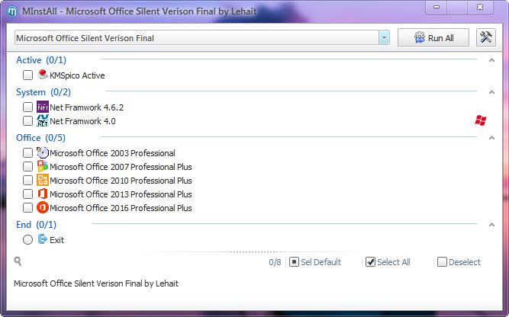Minimize the MInstAll window

437,7
